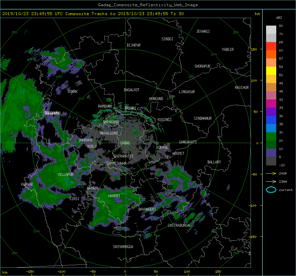Click the HOSPET city label
This screenshot has width=296, height=276.
click(x=178, y=154)
